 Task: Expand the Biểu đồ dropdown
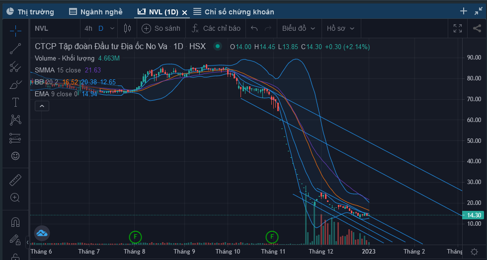[299, 29]
